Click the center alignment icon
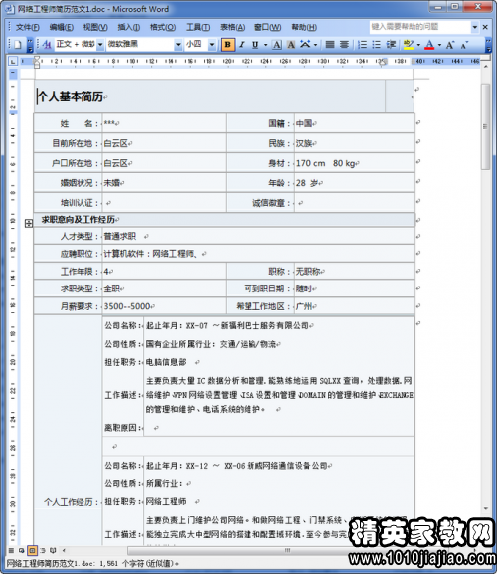Viewport: 497px width, 574px height. pos(344,45)
